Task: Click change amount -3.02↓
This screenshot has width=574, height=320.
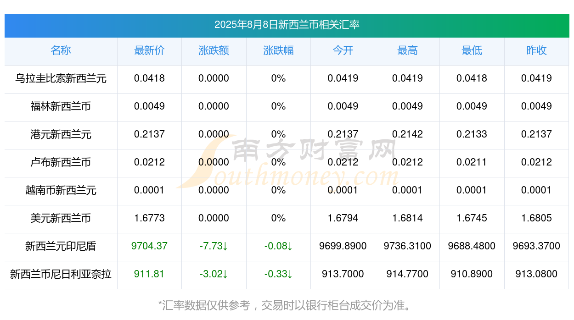Action: click(x=214, y=274)
